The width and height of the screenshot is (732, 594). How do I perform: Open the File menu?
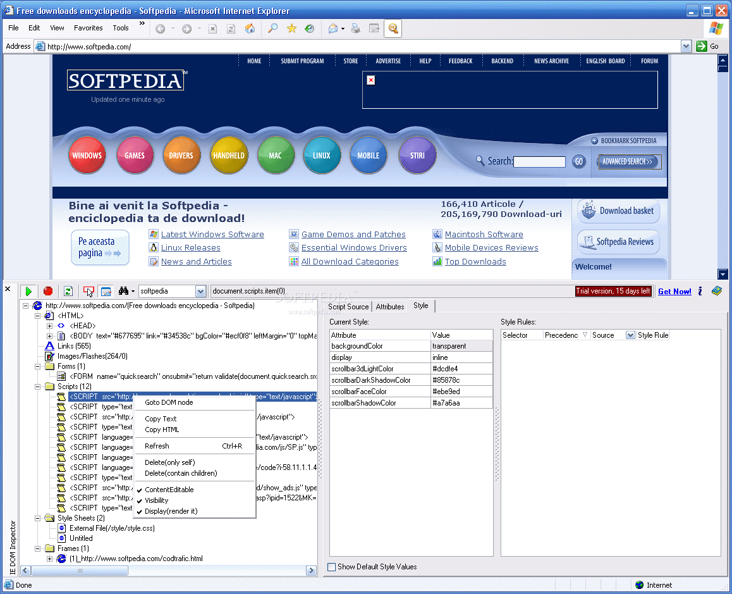(13, 28)
